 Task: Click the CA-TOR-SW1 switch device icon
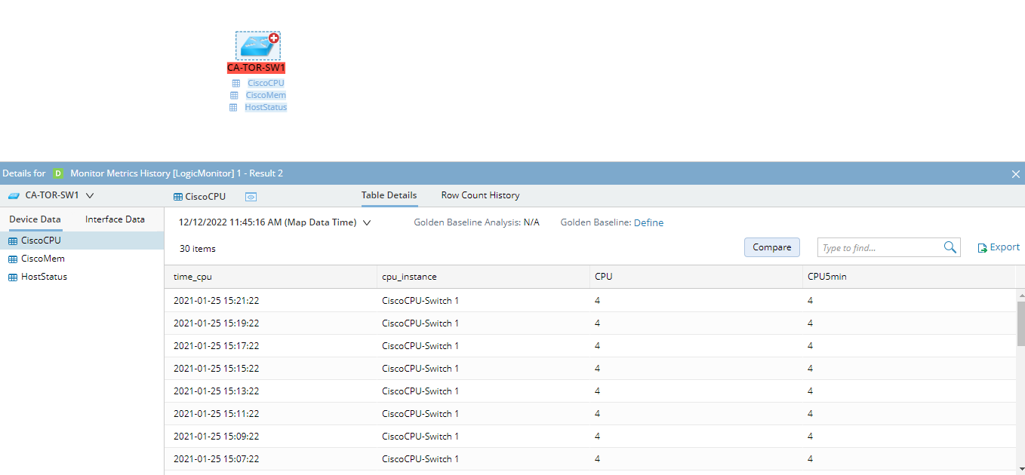point(256,46)
